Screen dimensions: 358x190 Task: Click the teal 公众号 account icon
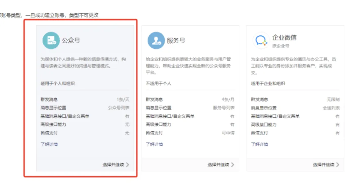coord(51,40)
